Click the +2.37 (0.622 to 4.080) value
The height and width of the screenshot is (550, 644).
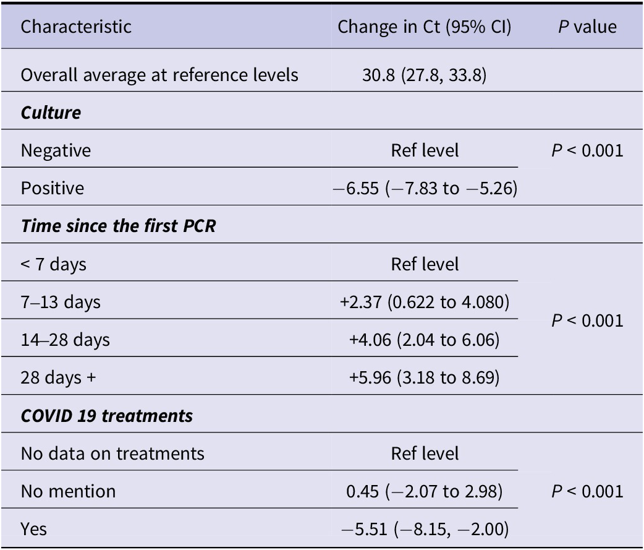coord(425,302)
